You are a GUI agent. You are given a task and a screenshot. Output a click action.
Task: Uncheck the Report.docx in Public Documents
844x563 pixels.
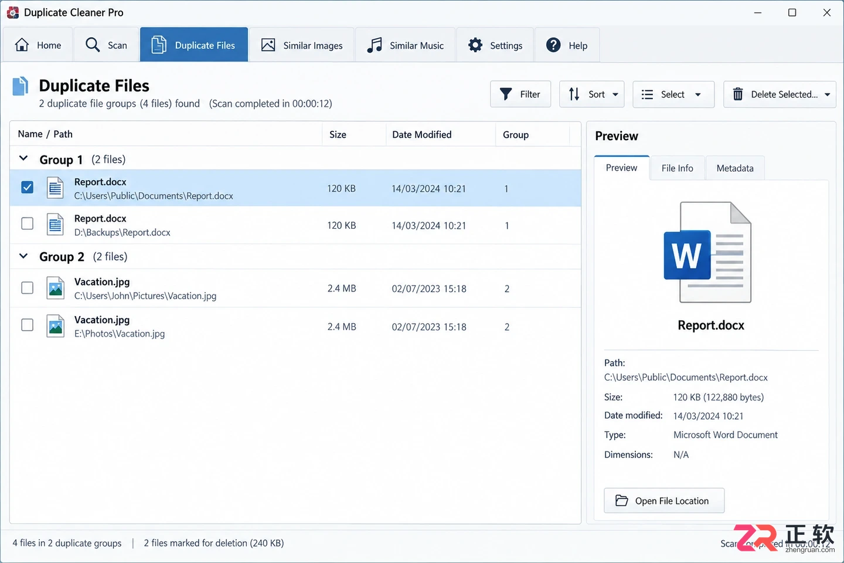27,187
